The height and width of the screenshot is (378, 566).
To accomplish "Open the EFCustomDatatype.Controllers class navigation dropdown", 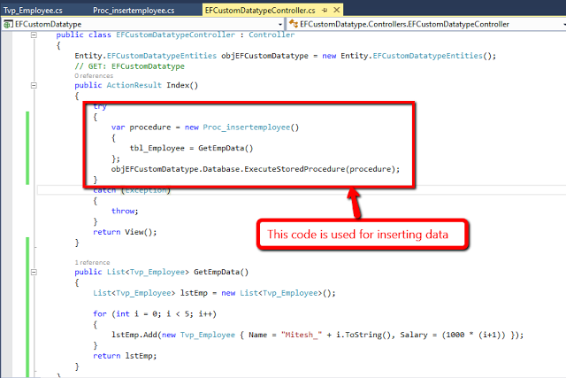I will [564, 24].
